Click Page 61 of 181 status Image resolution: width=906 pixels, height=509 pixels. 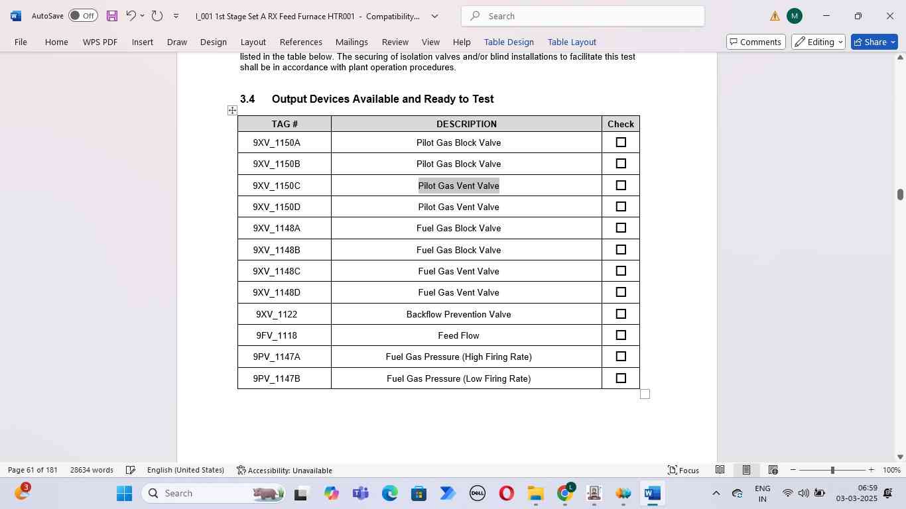32,470
